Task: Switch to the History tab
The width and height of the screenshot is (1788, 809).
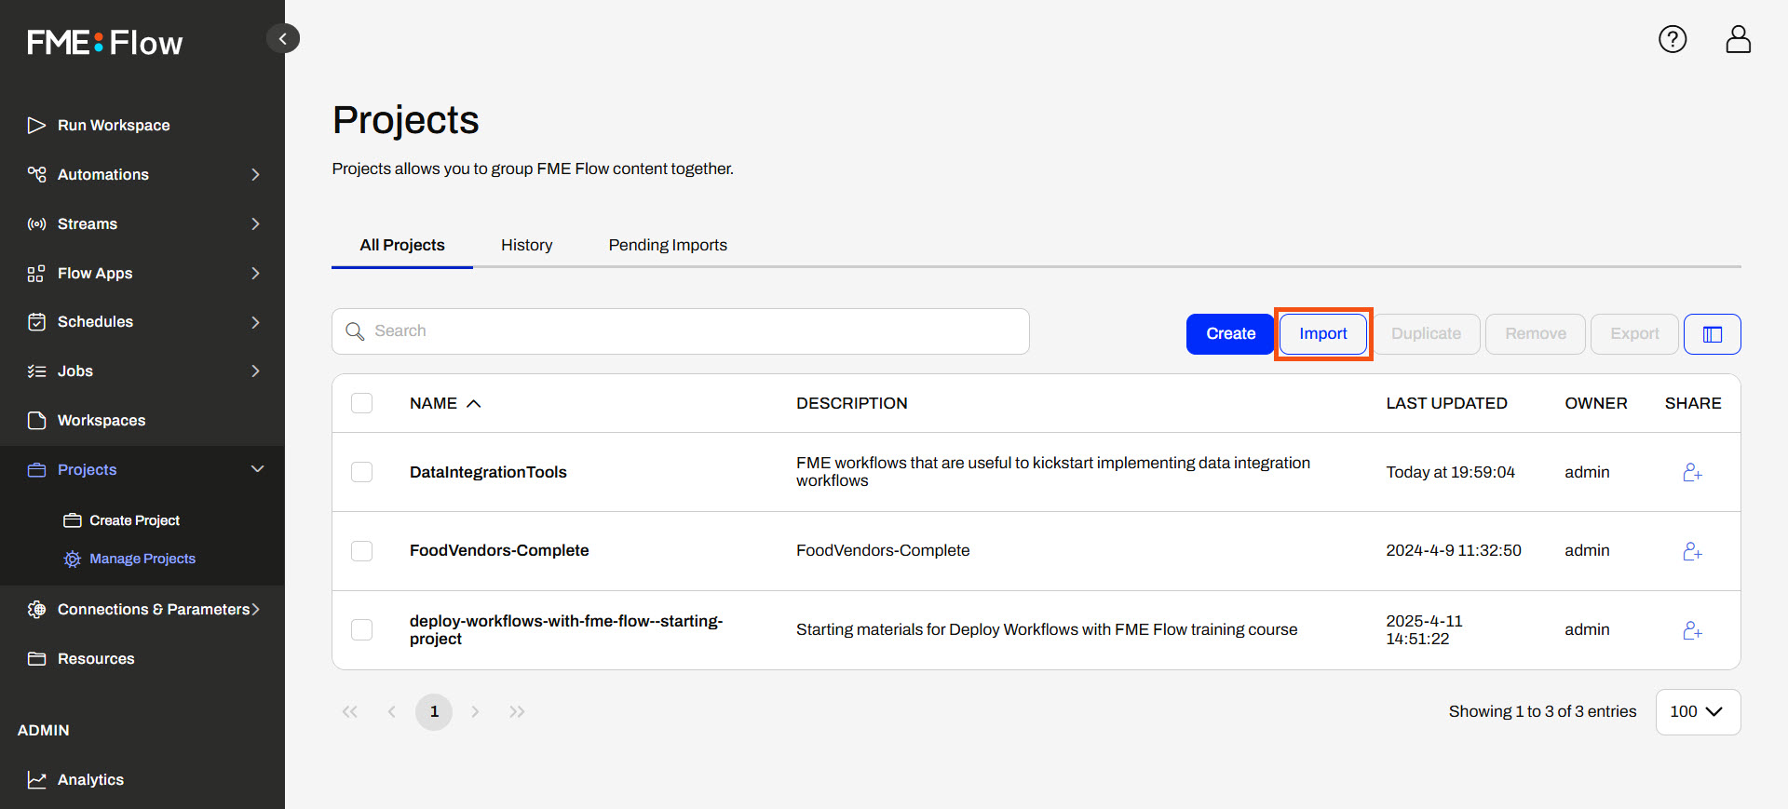Action: (x=526, y=245)
